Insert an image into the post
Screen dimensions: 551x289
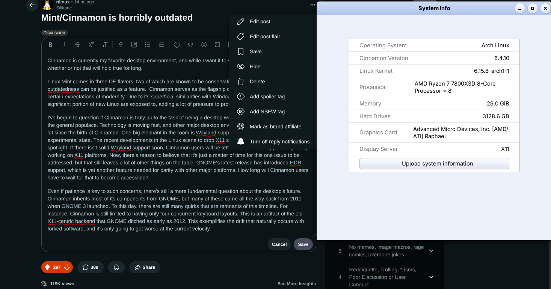[134, 45]
